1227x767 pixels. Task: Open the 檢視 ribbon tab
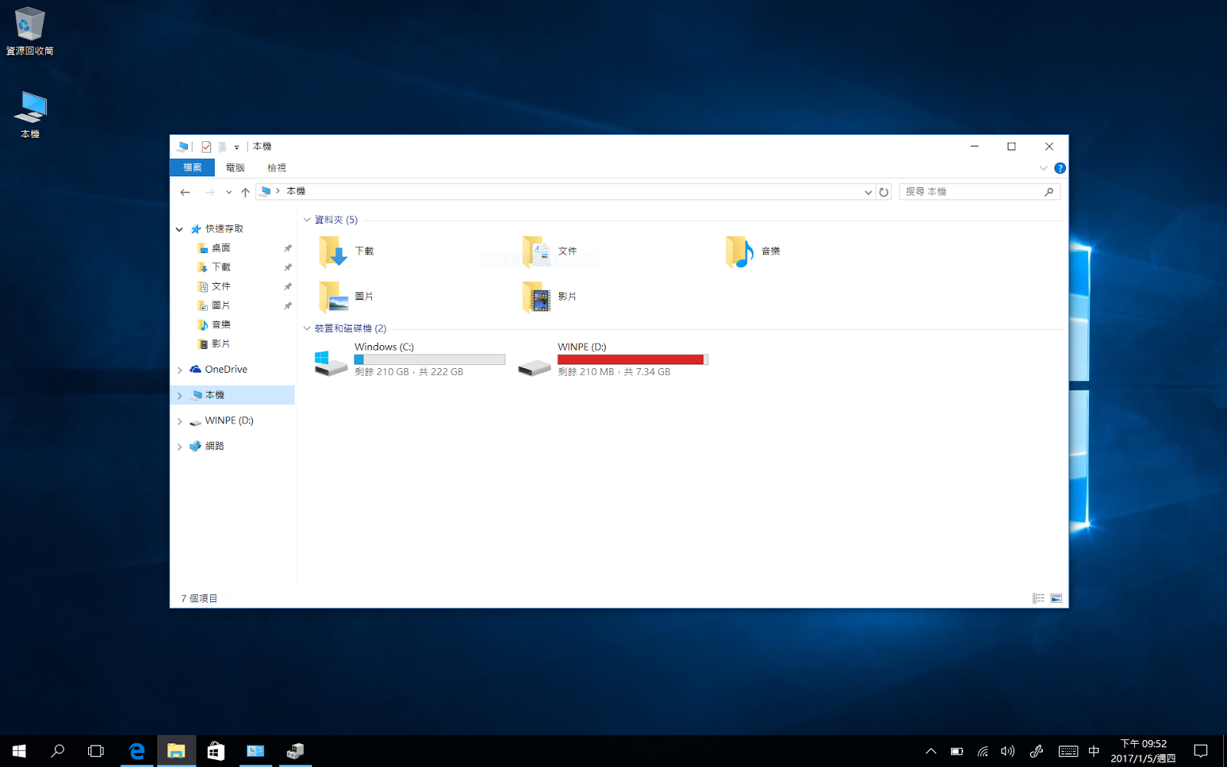[x=277, y=168]
